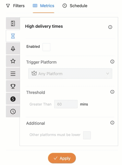Image resolution: width=122 pixels, height=165 pixels.
Task: Open the star ratings metric tab
Action: [x=13, y=61]
